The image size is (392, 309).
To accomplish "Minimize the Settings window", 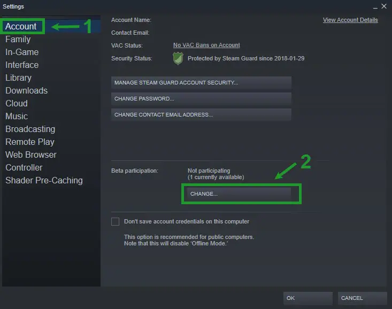I will (375, 7).
